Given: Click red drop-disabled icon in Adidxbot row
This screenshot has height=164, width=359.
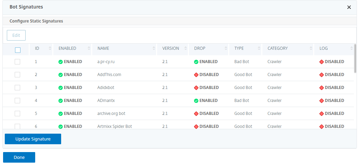Looking at the screenshot, I should click(x=196, y=88).
